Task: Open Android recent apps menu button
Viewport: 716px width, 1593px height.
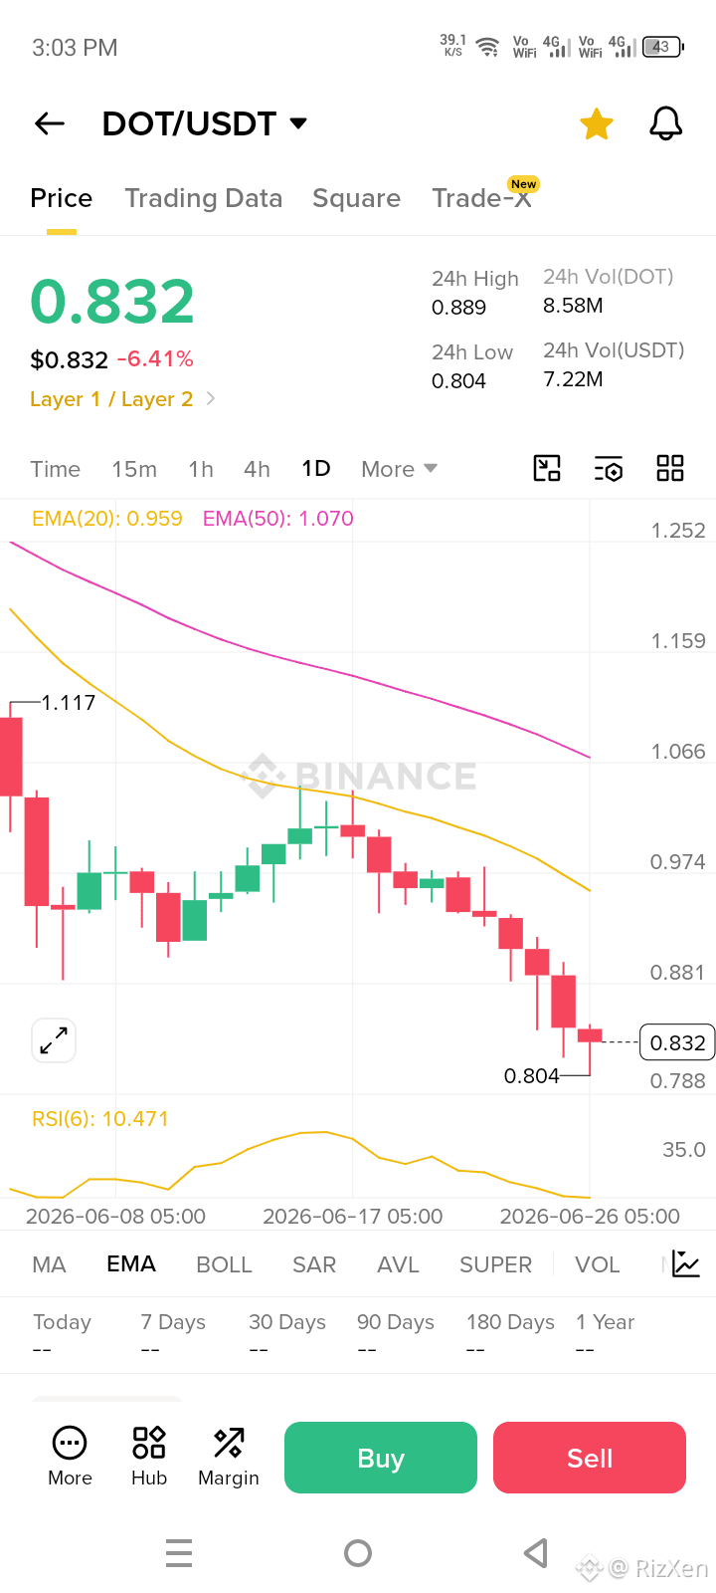Action: coord(179,1553)
